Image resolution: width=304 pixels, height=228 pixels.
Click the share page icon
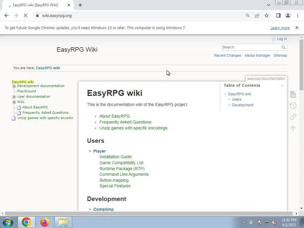pos(257,15)
